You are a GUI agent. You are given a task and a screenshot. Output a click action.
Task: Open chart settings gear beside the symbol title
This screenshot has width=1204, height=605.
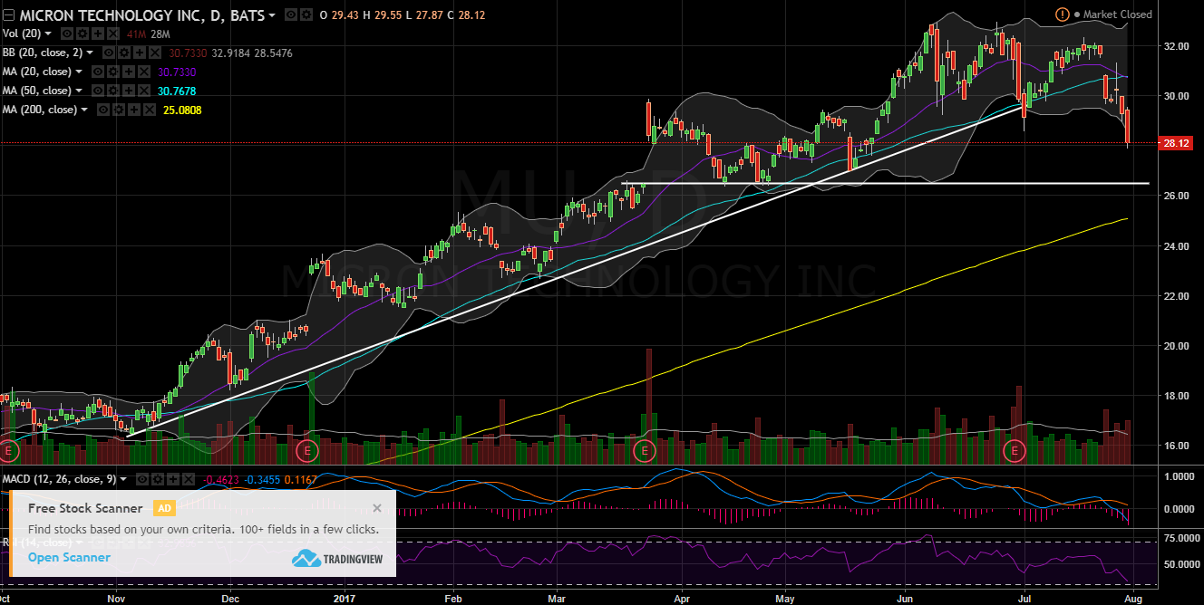coord(304,15)
